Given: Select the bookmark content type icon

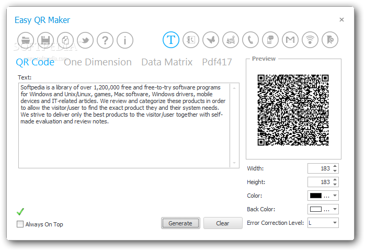Looking at the screenshot, I should tap(330, 40).
